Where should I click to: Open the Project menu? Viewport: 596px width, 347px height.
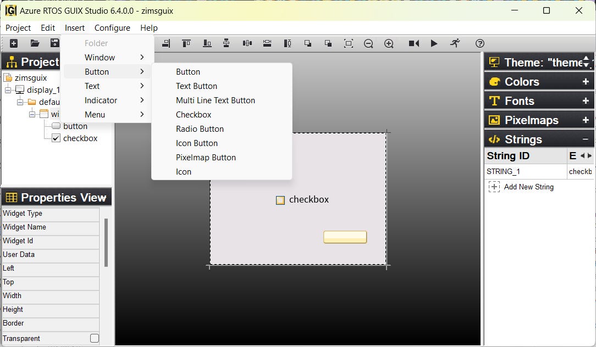[18, 27]
